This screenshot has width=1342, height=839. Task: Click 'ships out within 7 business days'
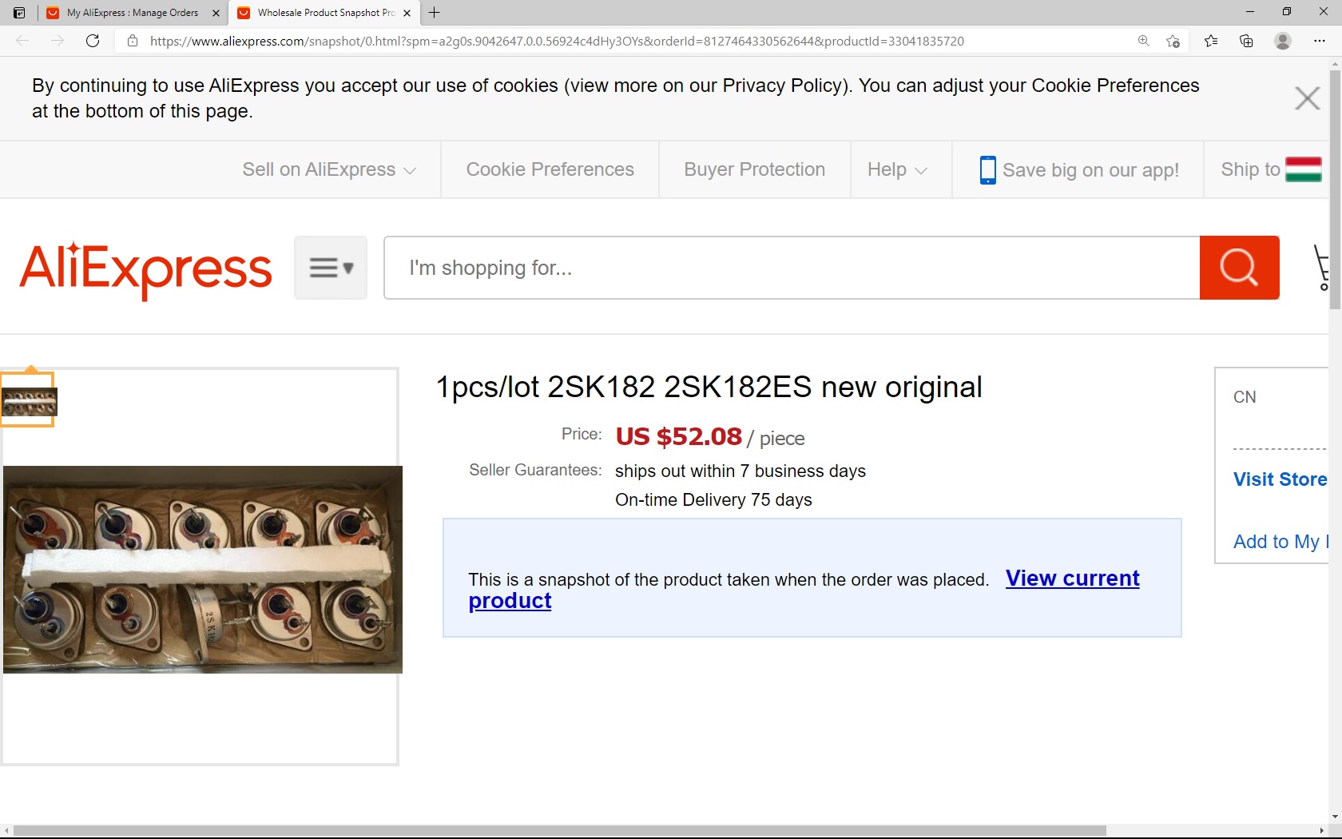pos(740,471)
